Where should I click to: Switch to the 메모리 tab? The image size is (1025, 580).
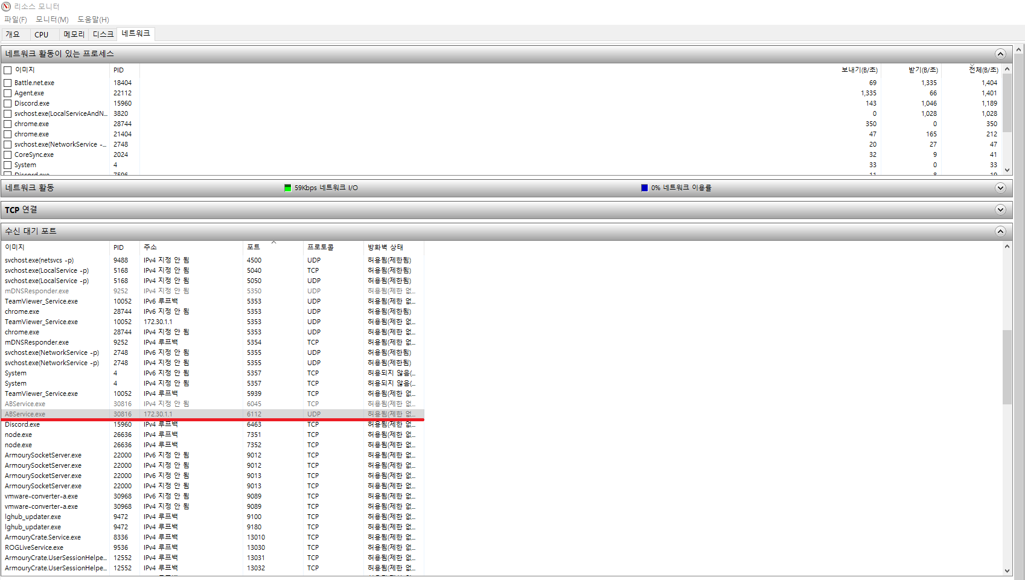click(x=74, y=34)
